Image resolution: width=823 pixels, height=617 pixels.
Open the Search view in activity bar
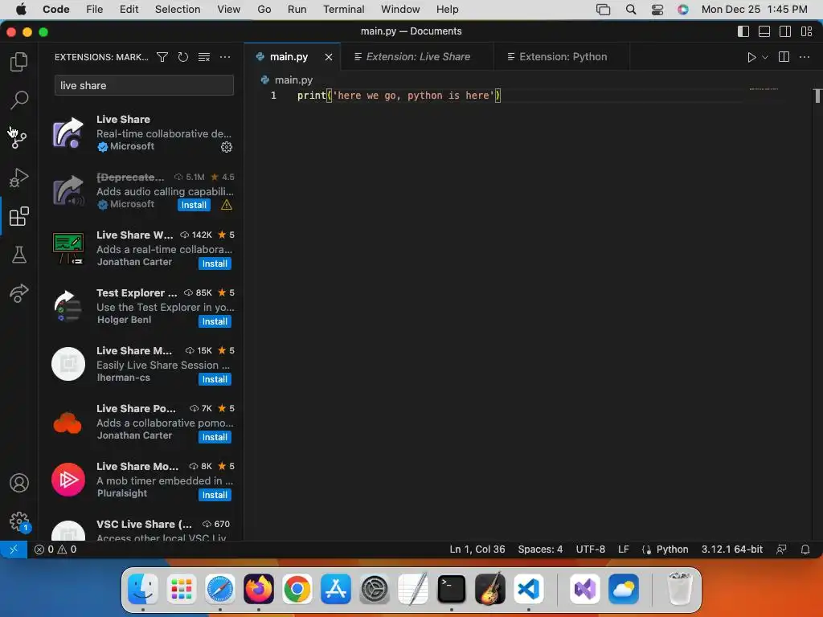coord(19,100)
